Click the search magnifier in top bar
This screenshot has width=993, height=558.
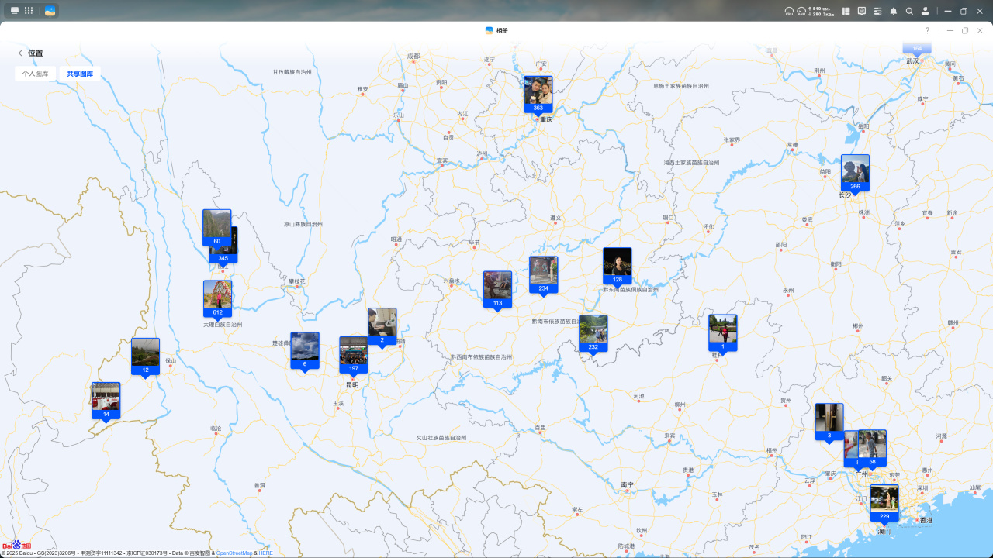pos(909,11)
